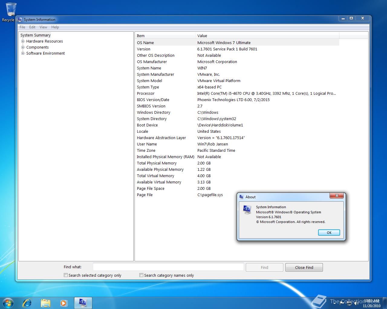387x309 pixels.
Task: Click the info computer icon in About dialog
Action: click(x=247, y=209)
